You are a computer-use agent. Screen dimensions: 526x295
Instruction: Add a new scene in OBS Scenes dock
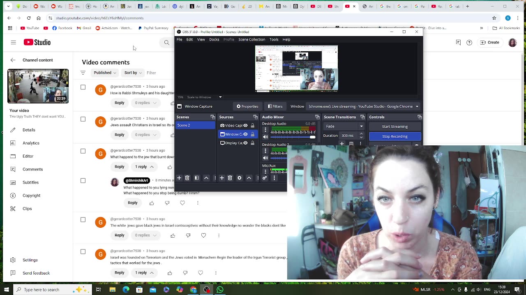(x=179, y=178)
